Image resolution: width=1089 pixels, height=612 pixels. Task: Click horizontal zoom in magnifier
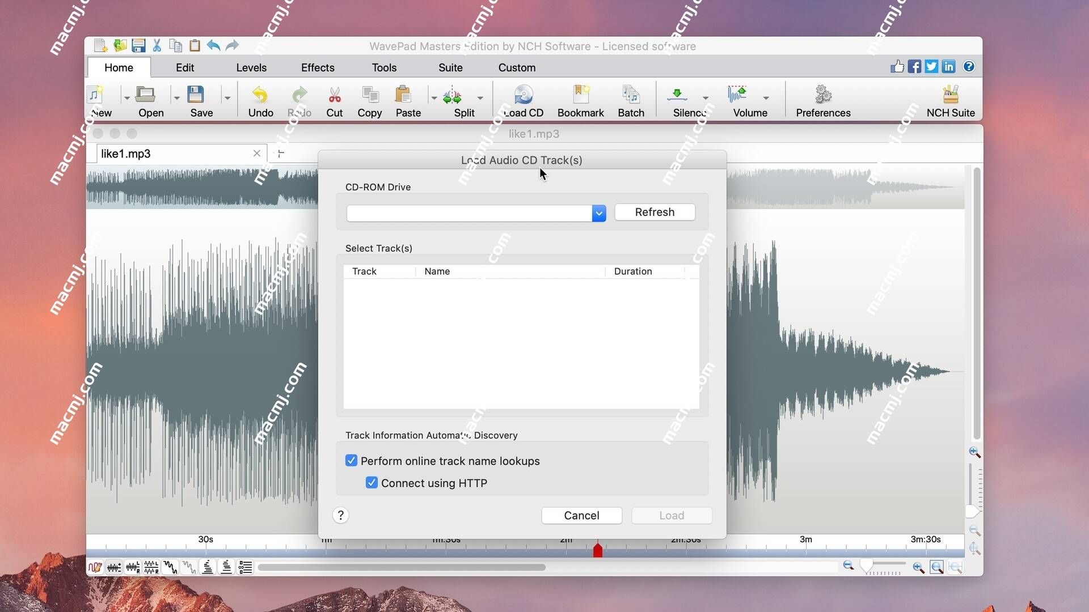(918, 567)
